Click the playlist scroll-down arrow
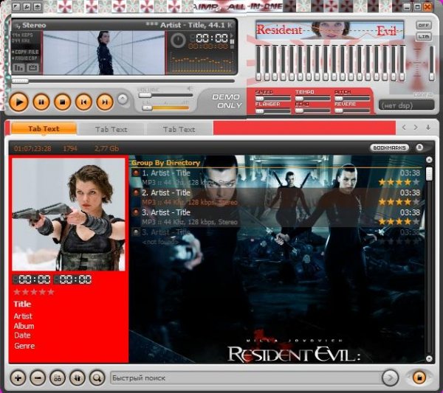This screenshot has height=393, width=443. coord(429,358)
